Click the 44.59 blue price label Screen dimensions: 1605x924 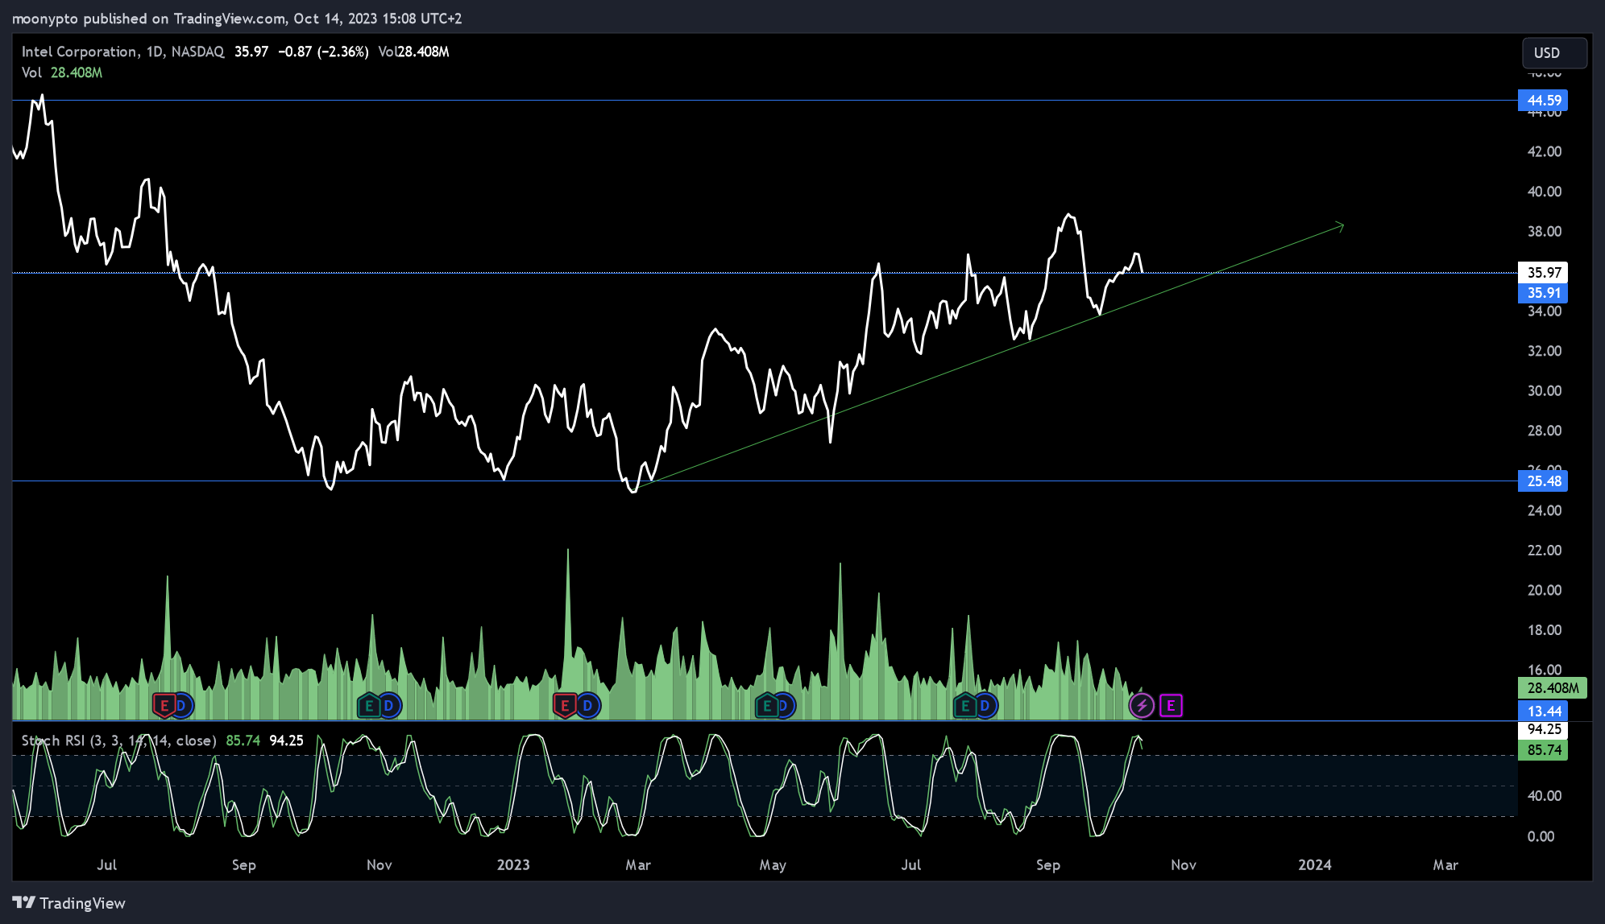pos(1543,101)
